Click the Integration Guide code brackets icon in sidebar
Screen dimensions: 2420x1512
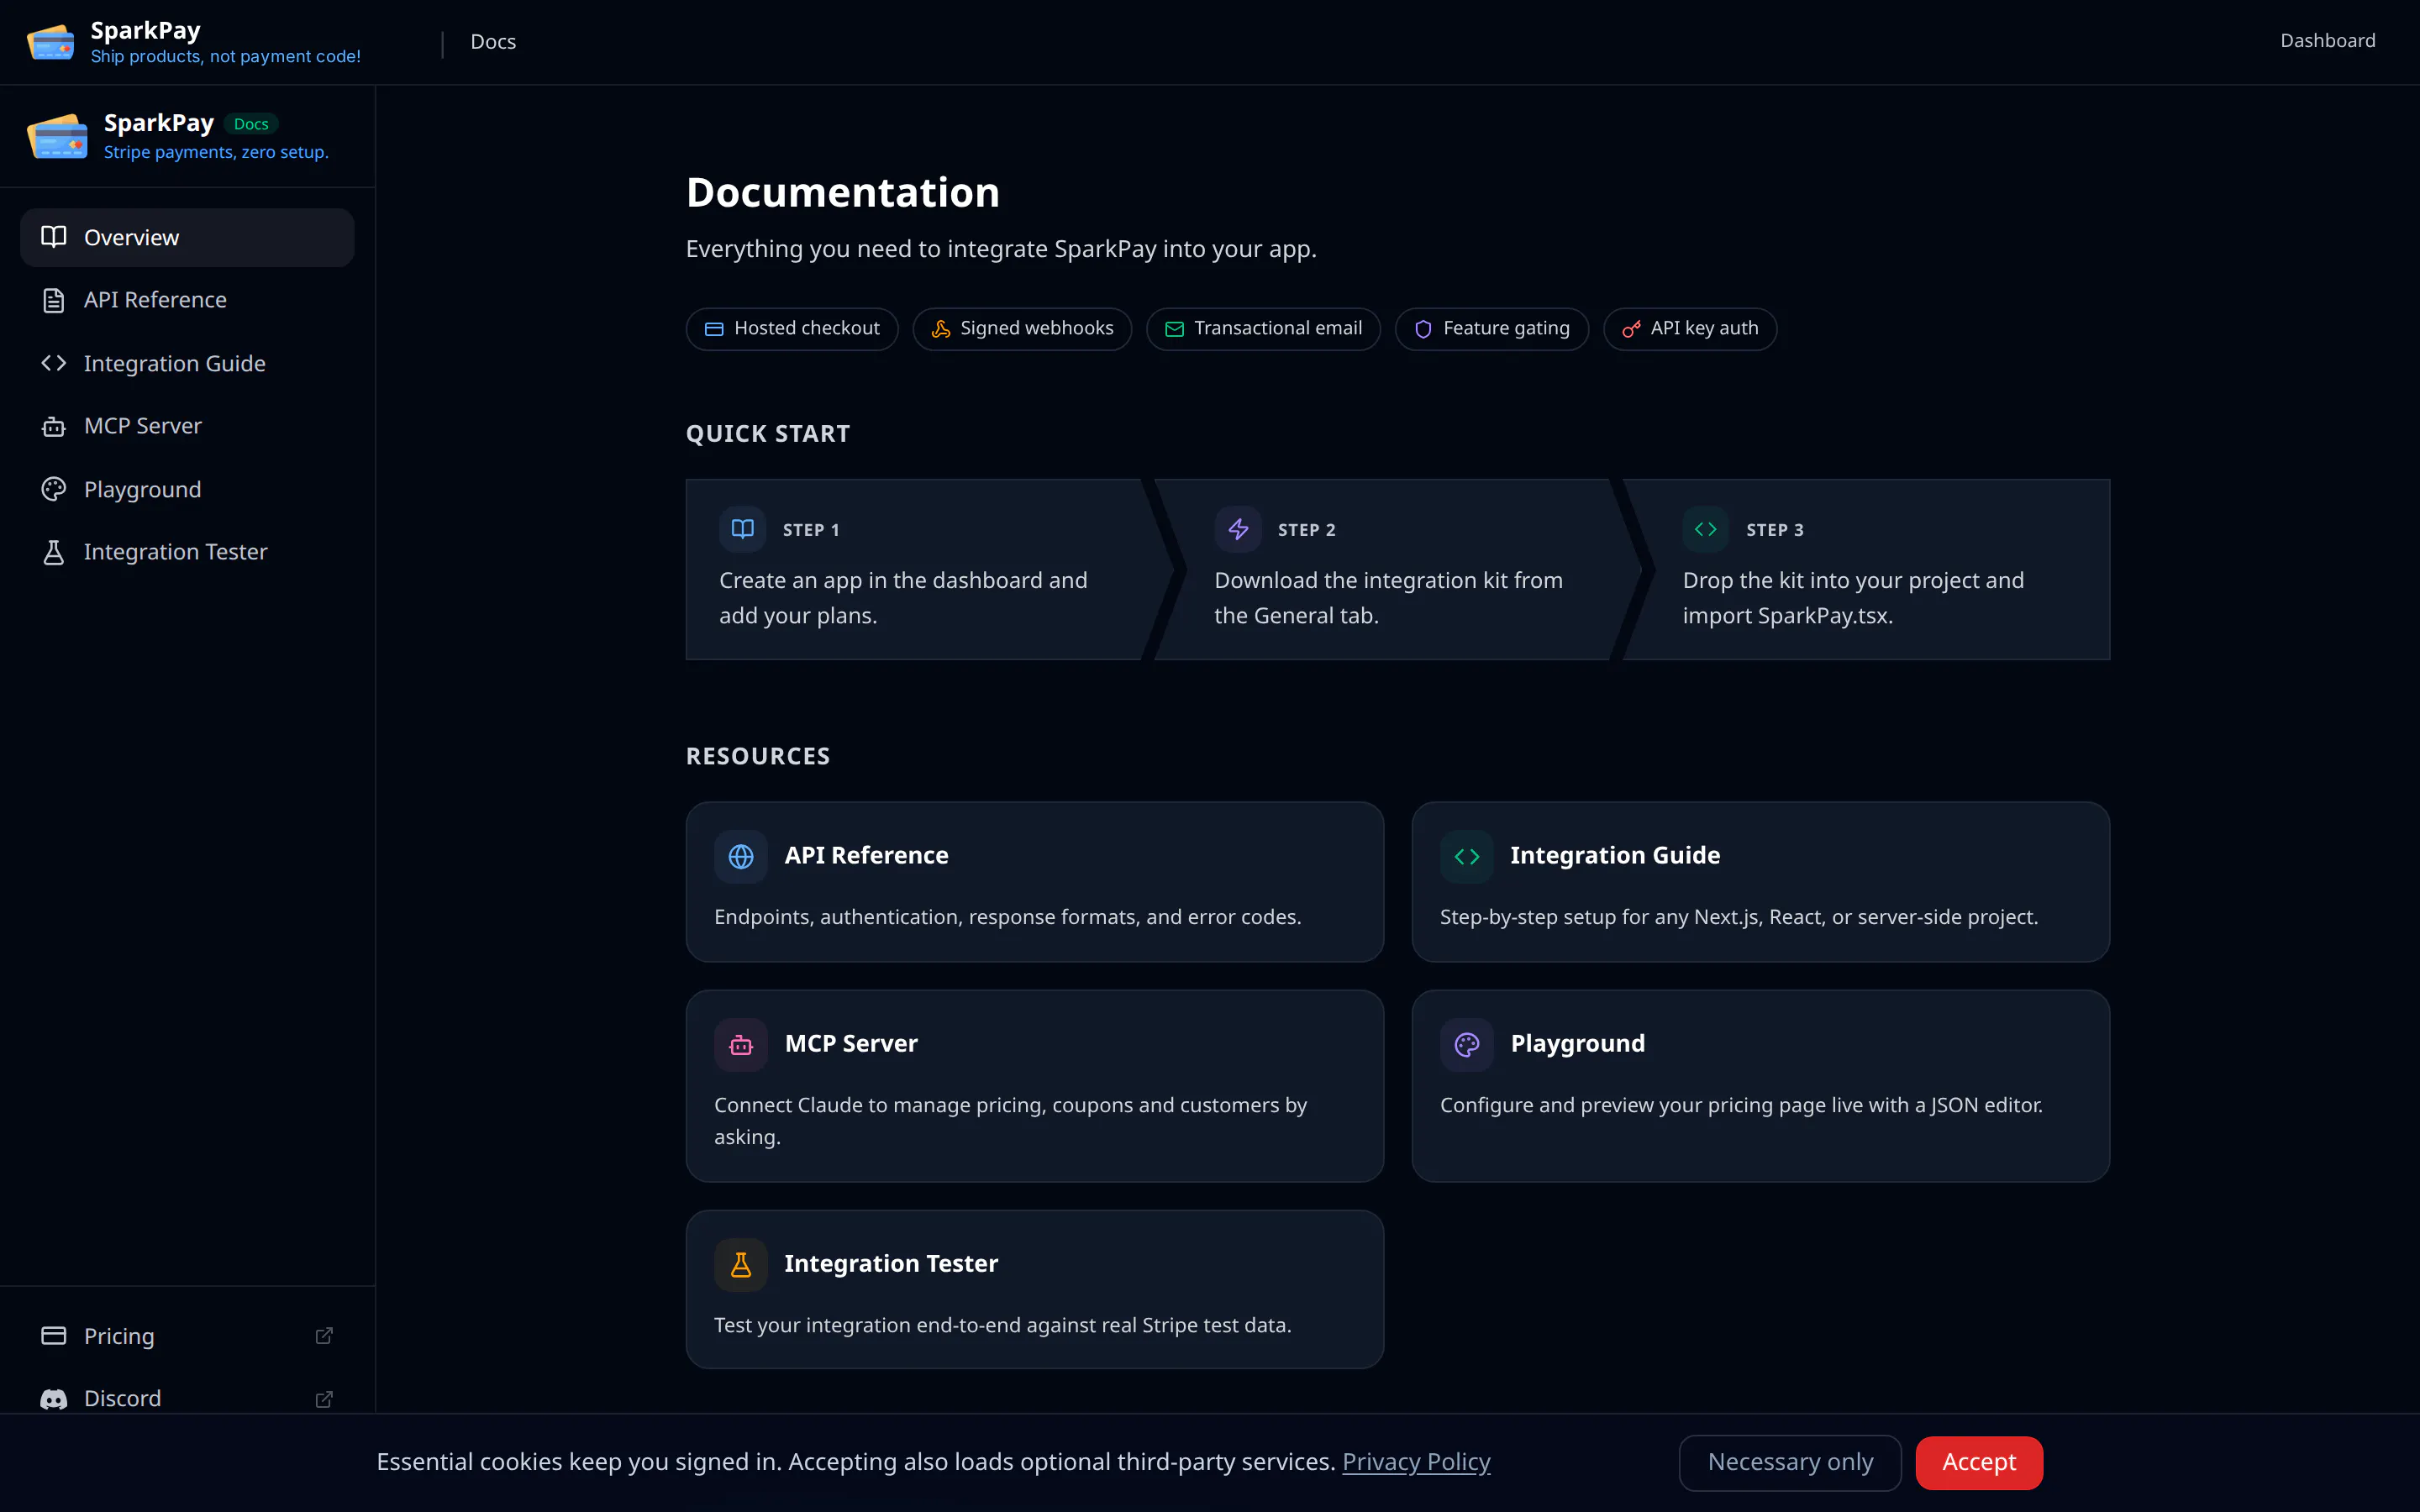coord(54,363)
